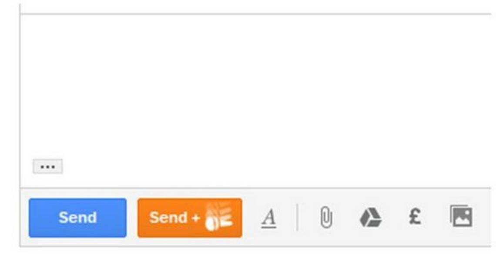The image size is (496, 279).
Task: Show trimmed content via the three-dots button
Action: pos(48,166)
